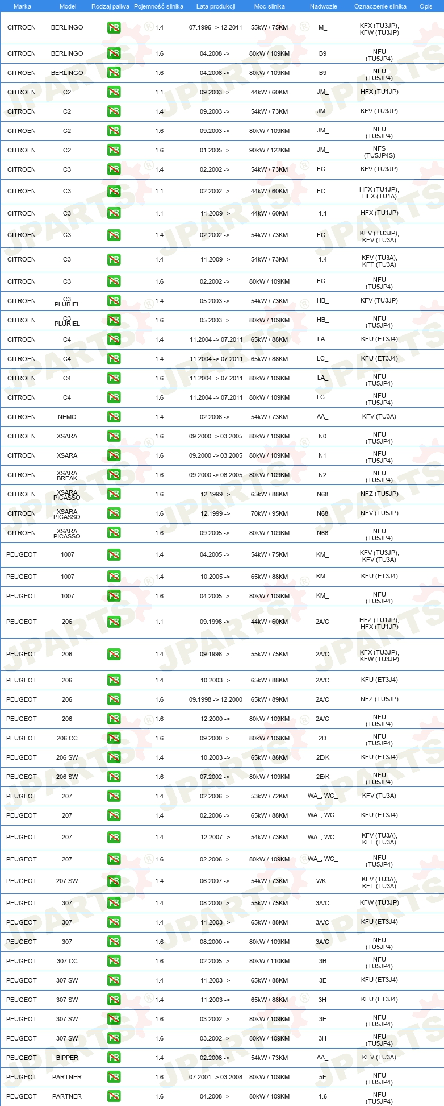Click the 'N2' body code cell
The width and height of the screenshot is (444, 1106).
322,475
